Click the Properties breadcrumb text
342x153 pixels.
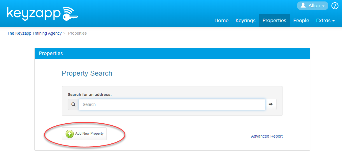(x=78, y=33)
